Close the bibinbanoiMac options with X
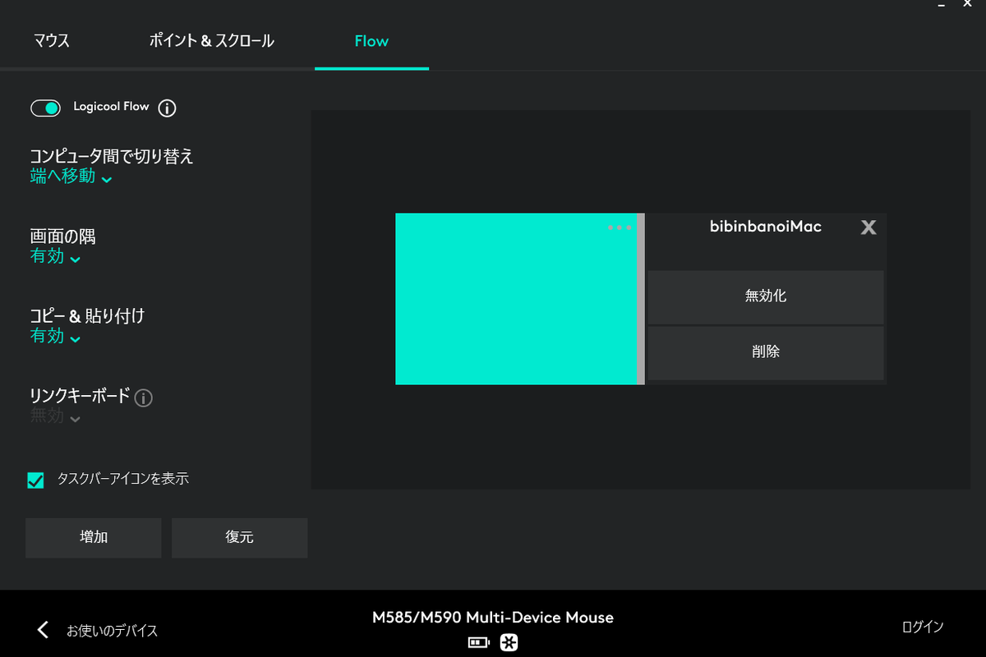 869,227
